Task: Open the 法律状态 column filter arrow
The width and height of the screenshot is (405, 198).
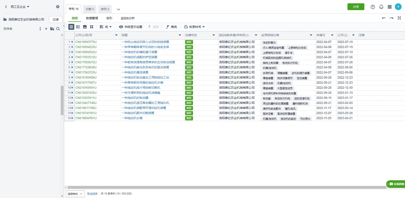Action: coord(214,35)
